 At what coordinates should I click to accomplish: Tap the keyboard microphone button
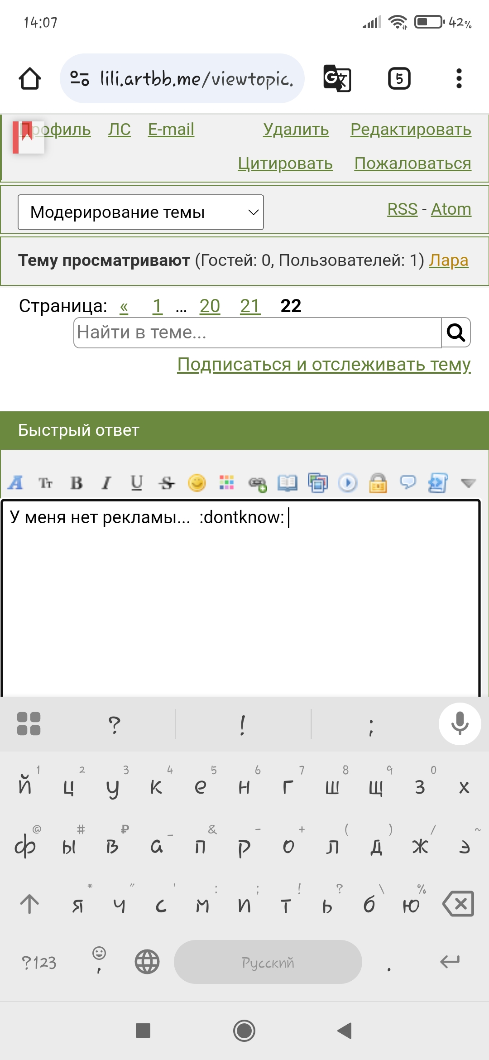click(460, 724)
